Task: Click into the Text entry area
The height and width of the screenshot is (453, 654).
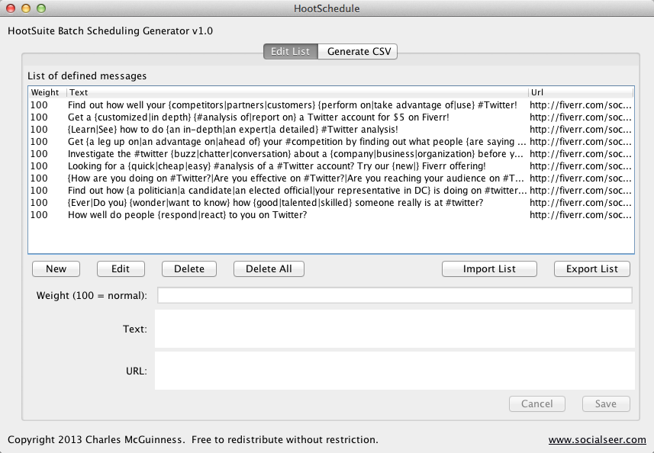Action: 395,329
